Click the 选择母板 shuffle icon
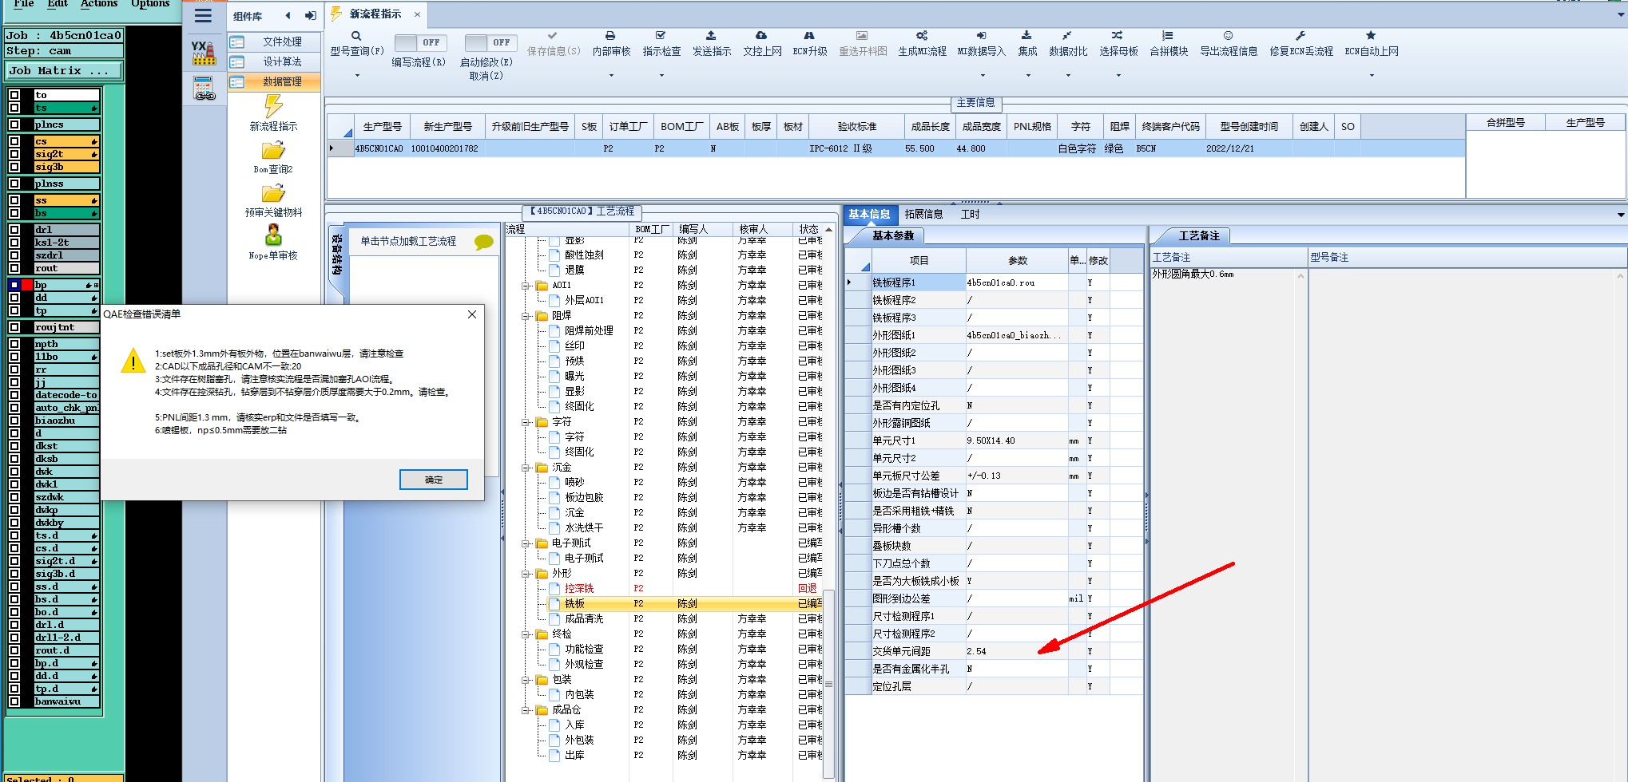The image size is (1628, 782). [x=1117, y=36]
